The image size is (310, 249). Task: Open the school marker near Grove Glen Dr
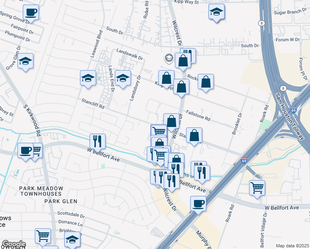pyautogui.click(x=26, y=62)
